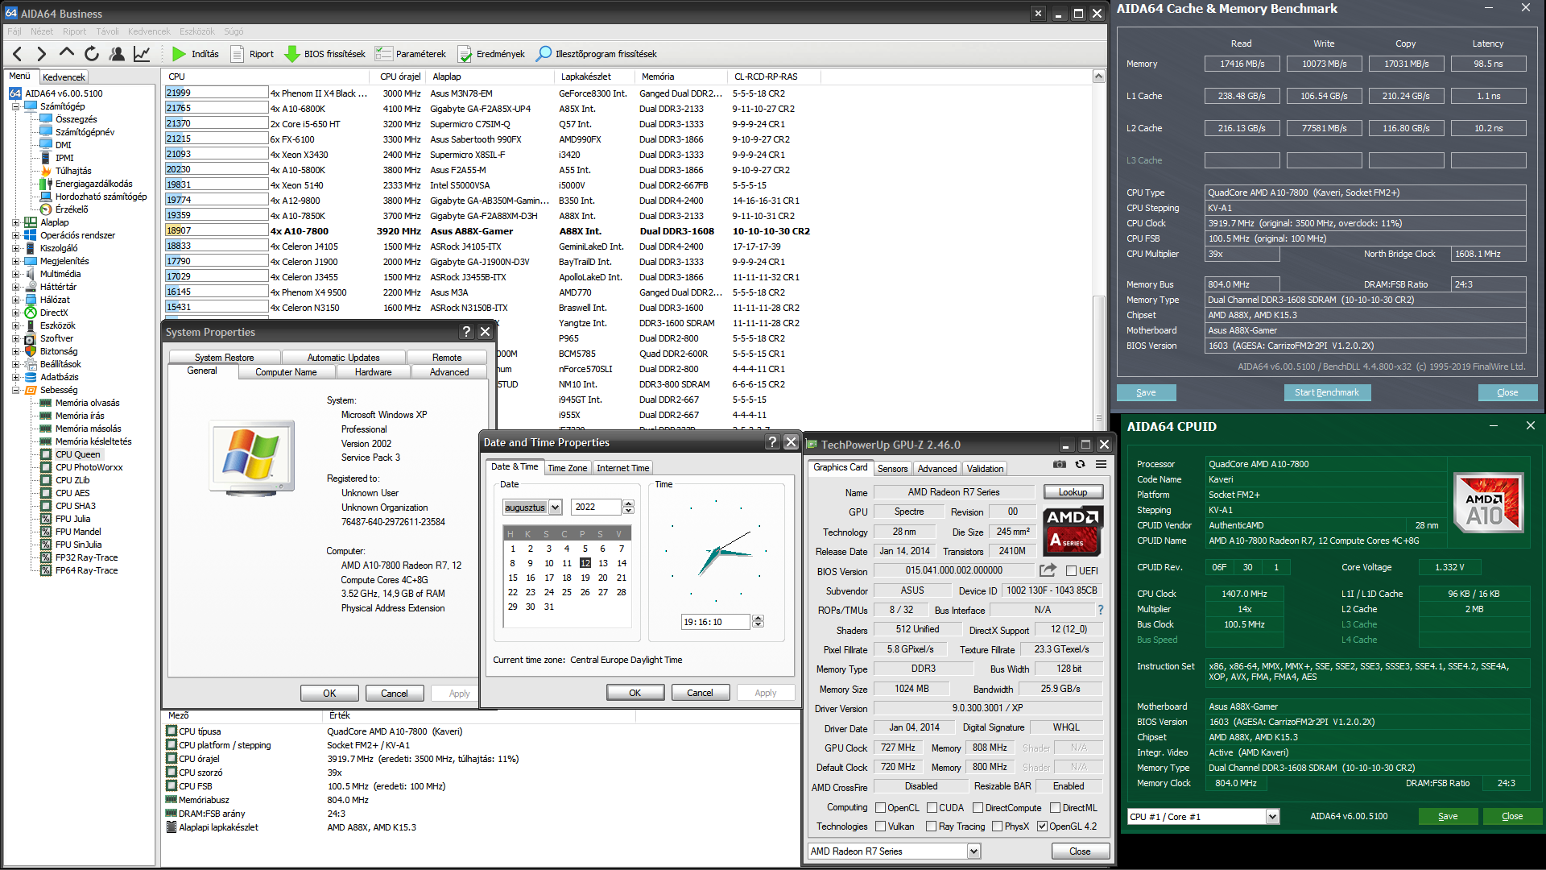1546x870 pixels.
Task: Open the BIOS frissítések download icon
Action: pos(292,54)
